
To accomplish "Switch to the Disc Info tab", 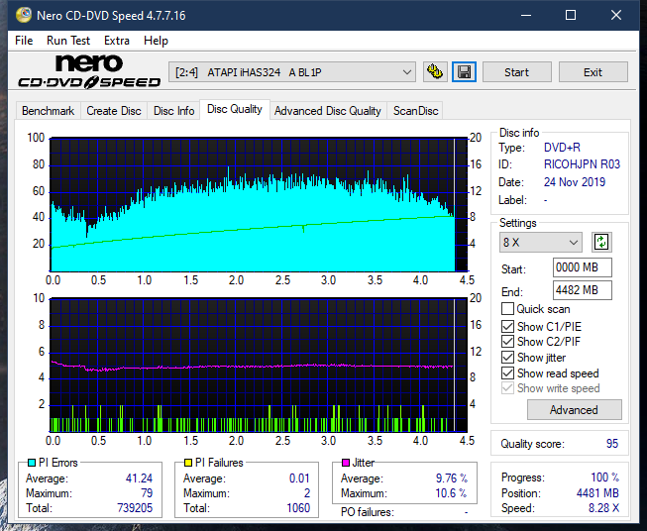I will point(173,111).
